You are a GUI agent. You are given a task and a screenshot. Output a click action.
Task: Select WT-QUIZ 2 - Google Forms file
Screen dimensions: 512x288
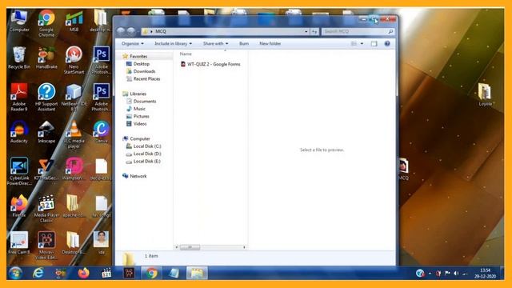(x=210, y=64)
